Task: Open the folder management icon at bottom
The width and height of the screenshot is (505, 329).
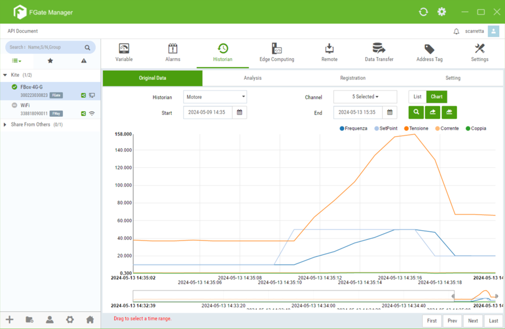Action: 30,320
